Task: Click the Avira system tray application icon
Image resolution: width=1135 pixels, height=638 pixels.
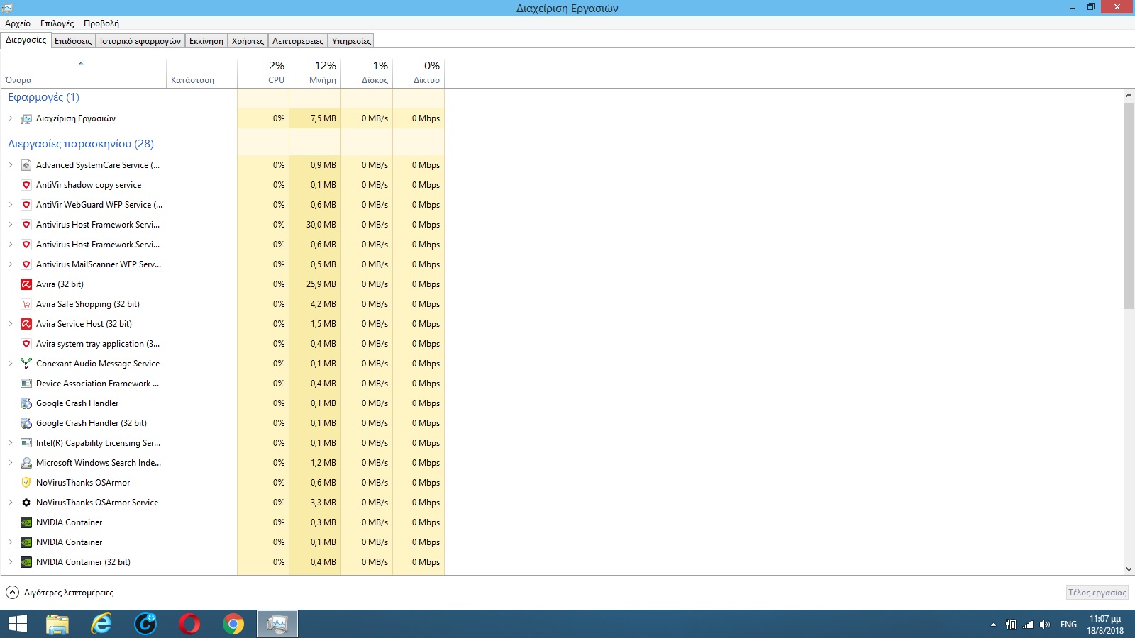Action: tap(26, 344)
